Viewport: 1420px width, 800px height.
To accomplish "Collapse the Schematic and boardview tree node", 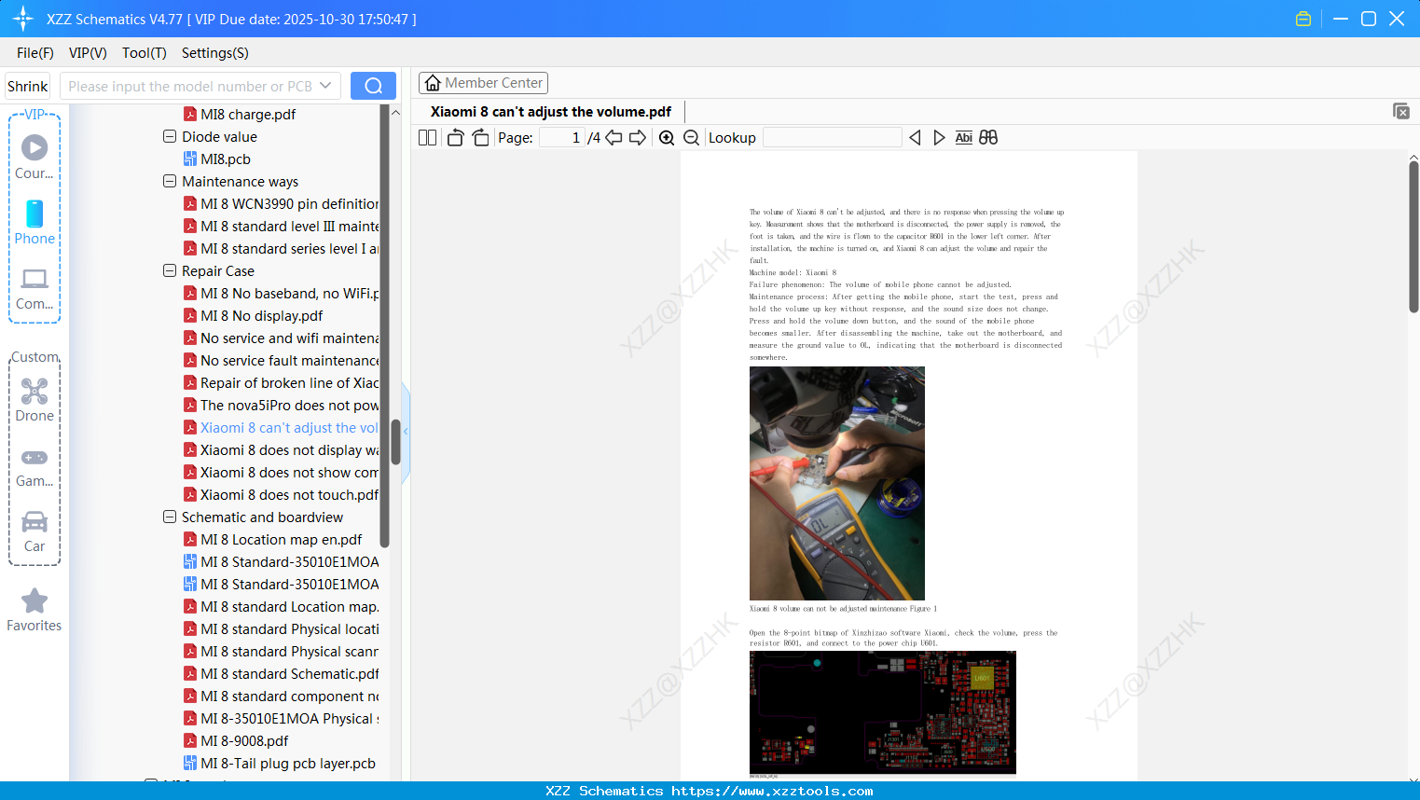I will [x=170, y=517].
